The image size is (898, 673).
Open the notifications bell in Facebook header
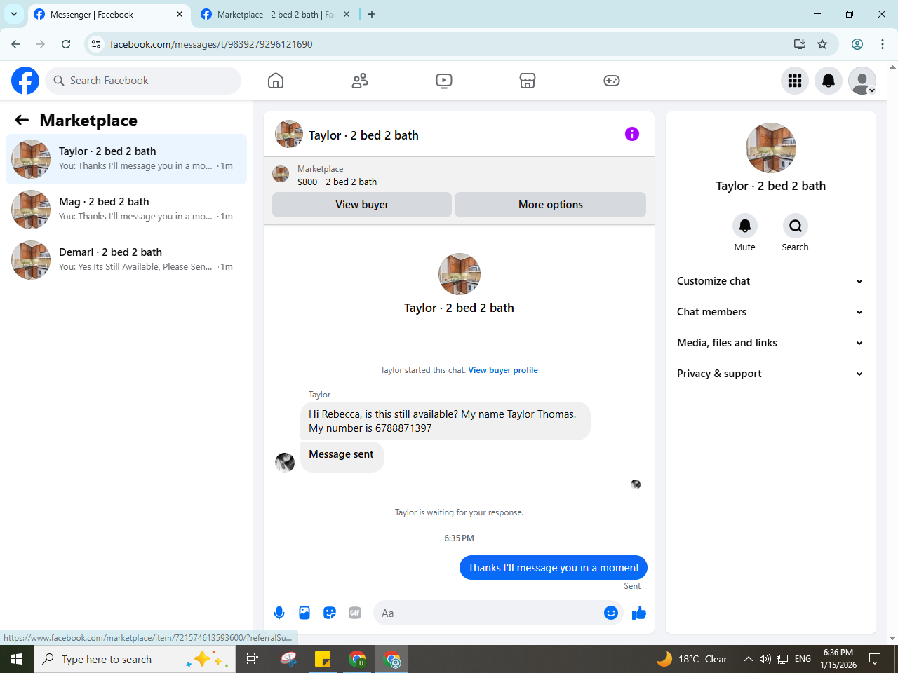[829, 81]
